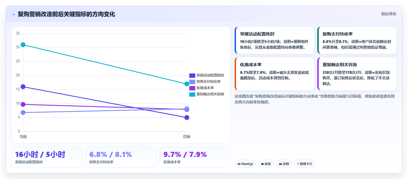This screenshot has width=408, height=179.
Task: Click the text '16小时/场降至5小时/场'
Action: [259, 42]
